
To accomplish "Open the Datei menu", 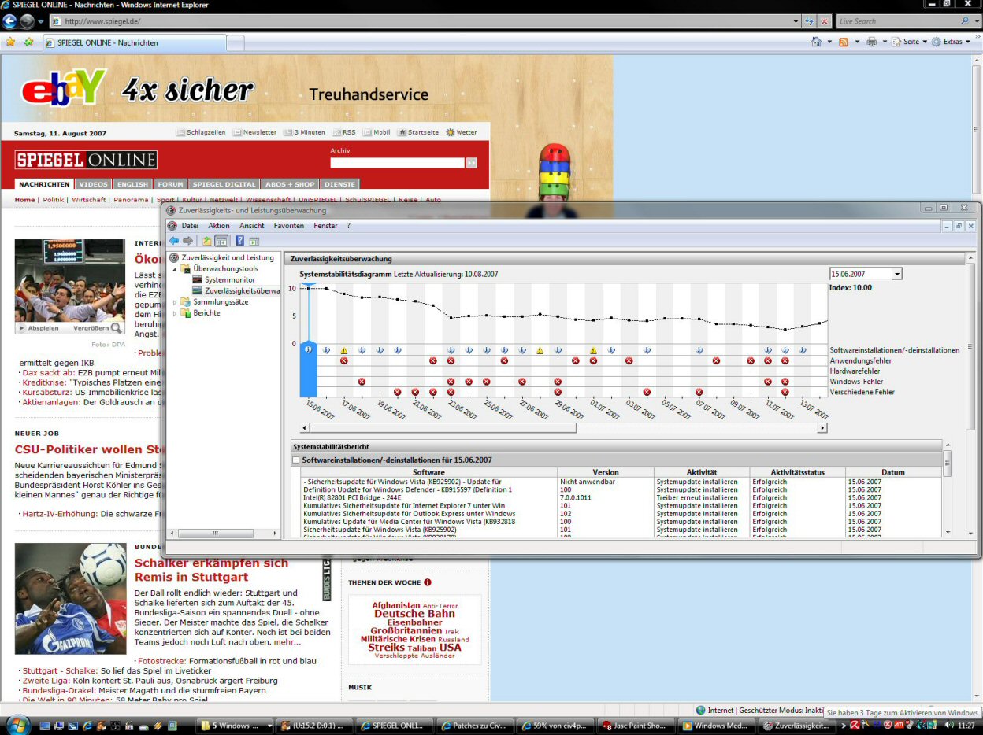I will pos(190,226).
